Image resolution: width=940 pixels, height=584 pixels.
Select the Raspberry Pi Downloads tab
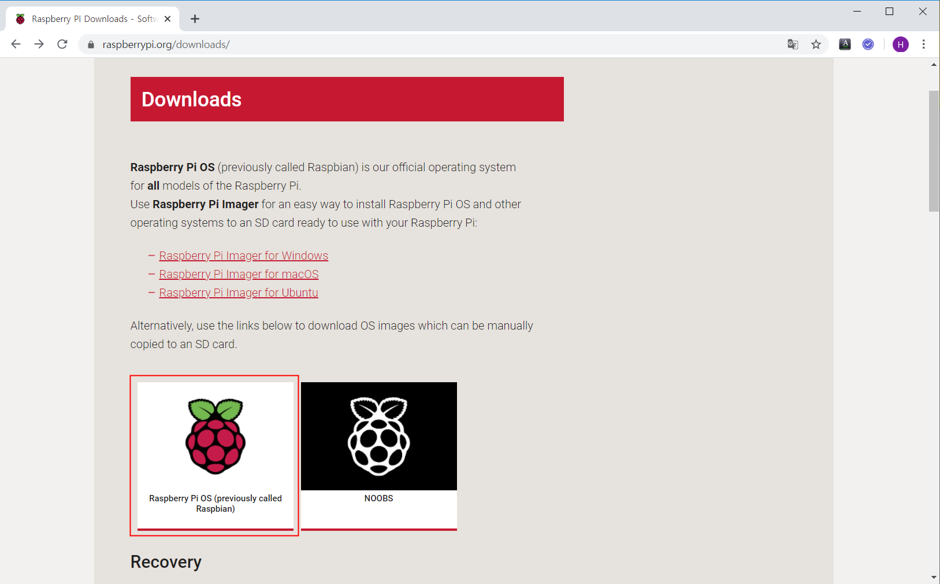point(92,19)
